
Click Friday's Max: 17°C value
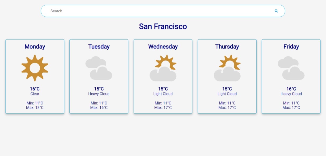tap(291, 107)
